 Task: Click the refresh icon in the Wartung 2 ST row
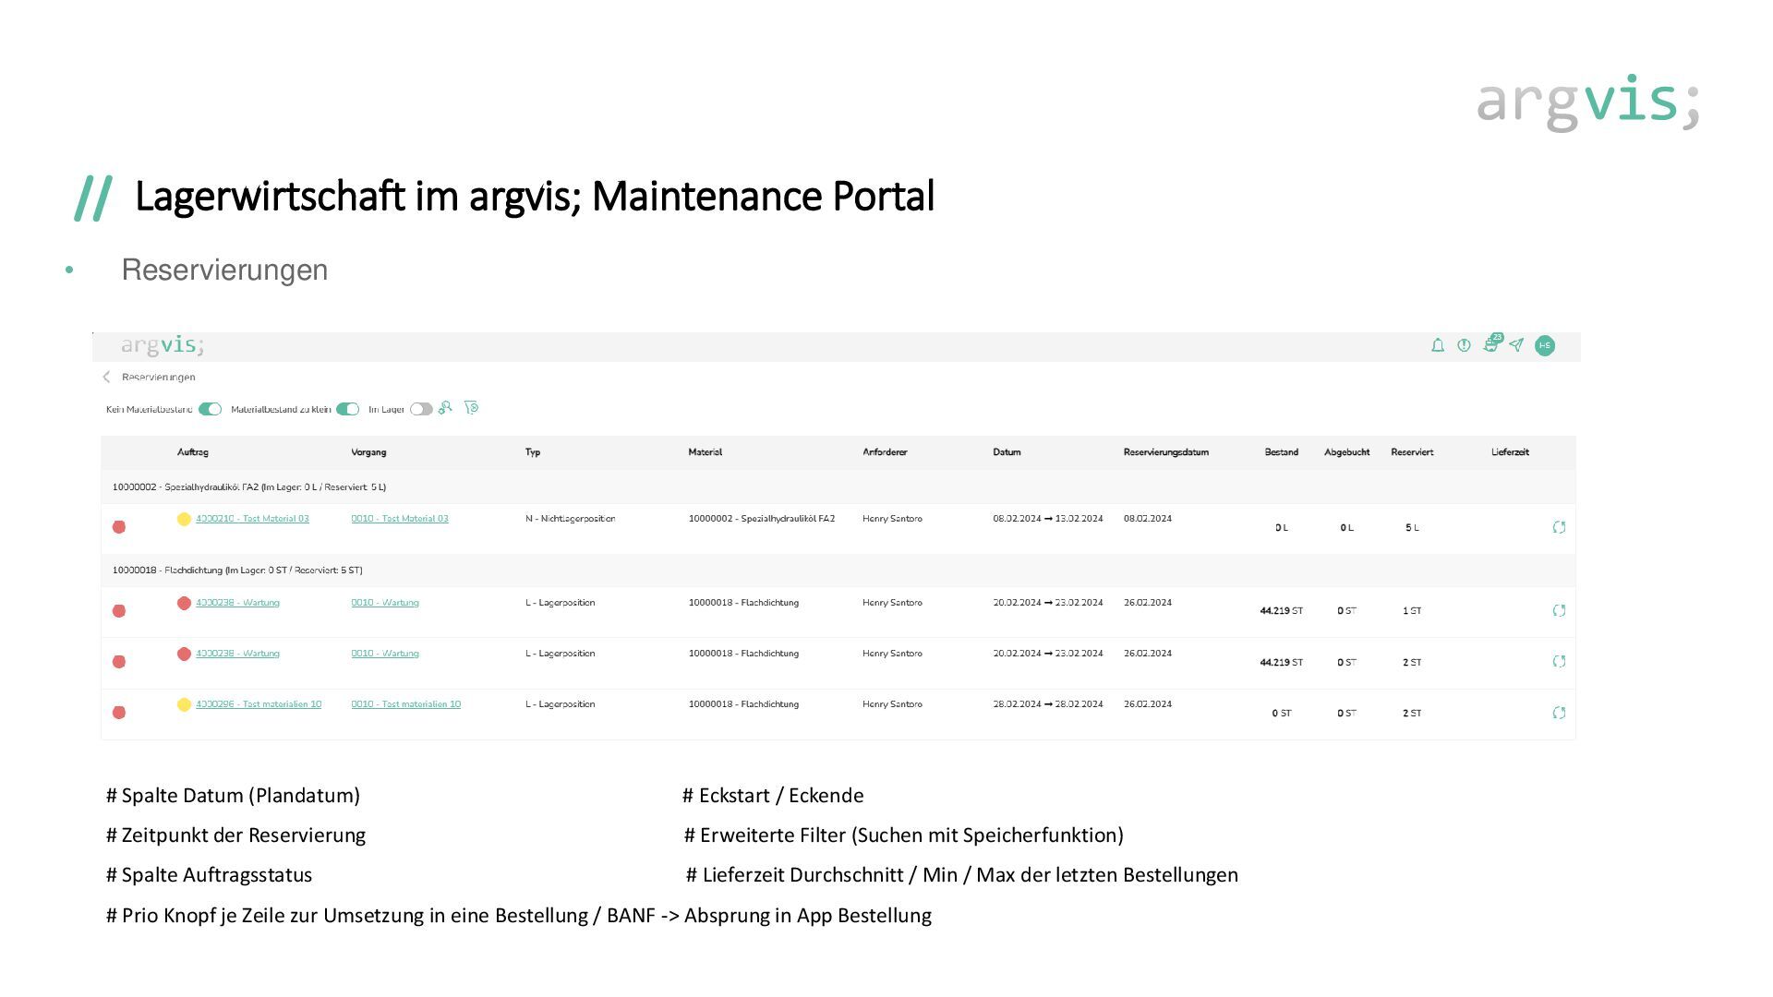coord(1559,661)
